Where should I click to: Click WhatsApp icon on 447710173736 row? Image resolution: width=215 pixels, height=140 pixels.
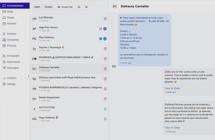point(105,109)
